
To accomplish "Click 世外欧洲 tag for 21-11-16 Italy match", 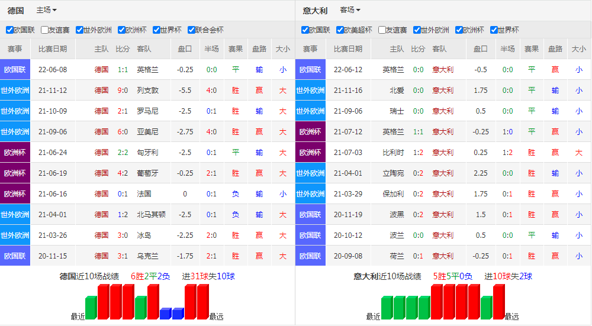I will pos(310,90).
